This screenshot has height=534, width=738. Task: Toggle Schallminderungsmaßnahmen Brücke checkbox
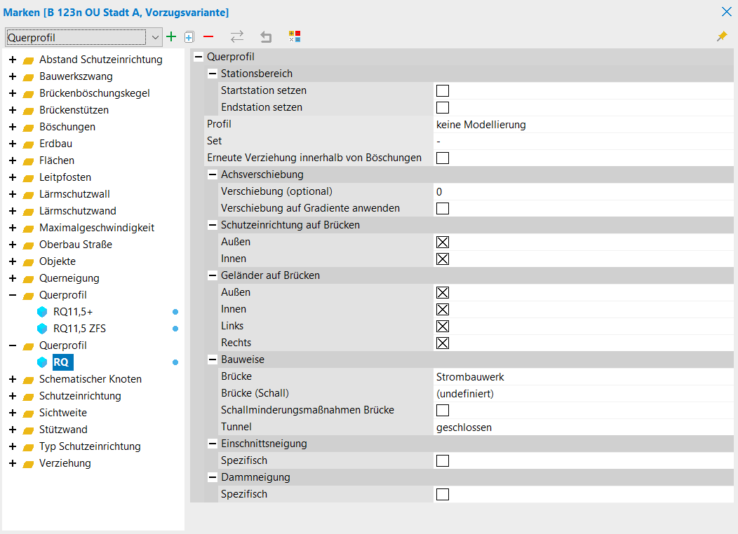point(443,411)
